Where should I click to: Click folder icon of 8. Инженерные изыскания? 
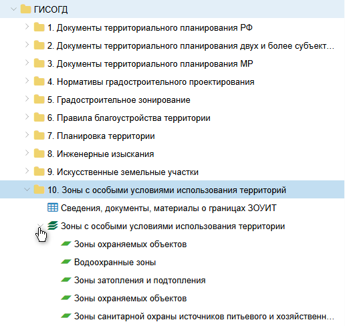39,154
